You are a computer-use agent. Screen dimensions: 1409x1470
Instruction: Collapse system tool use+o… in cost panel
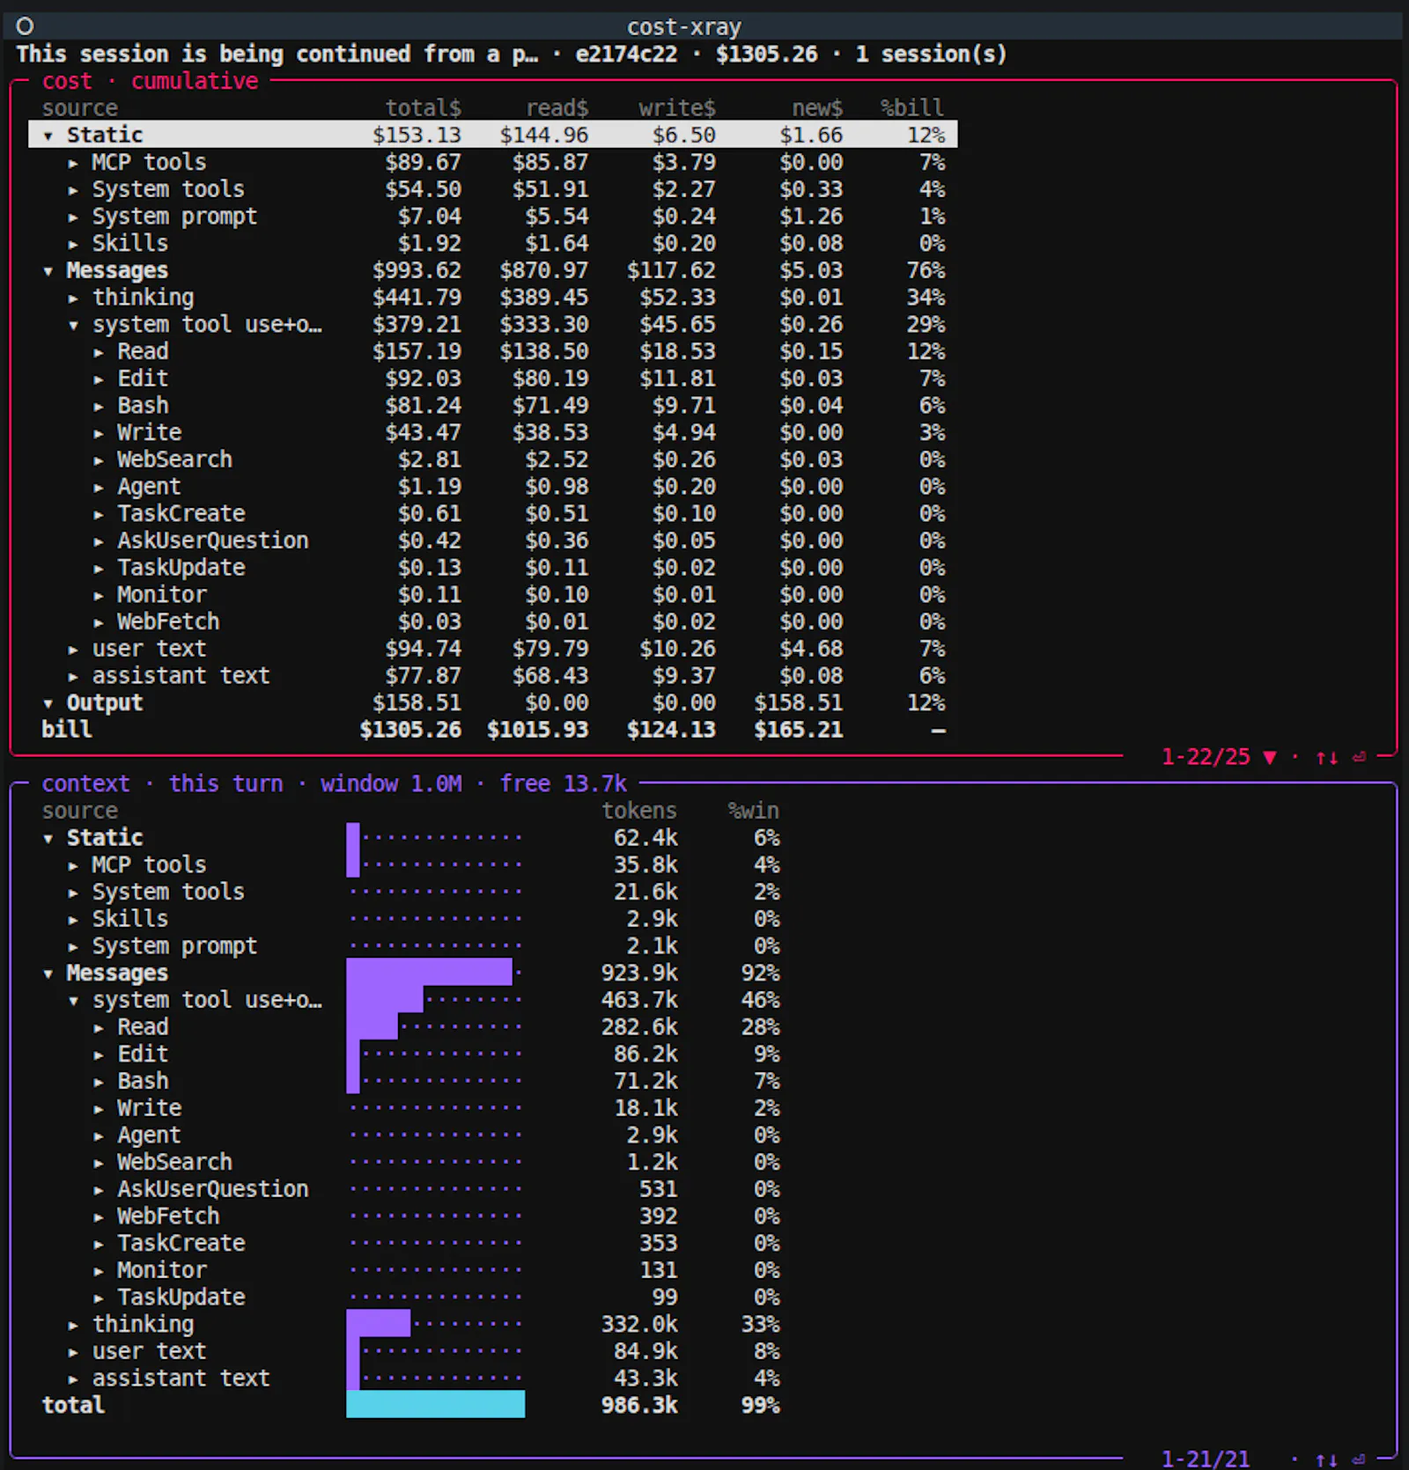point(73,326)
